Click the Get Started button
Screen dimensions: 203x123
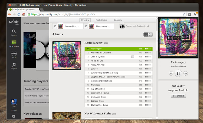pyautogui.click(x=178, y=96)
